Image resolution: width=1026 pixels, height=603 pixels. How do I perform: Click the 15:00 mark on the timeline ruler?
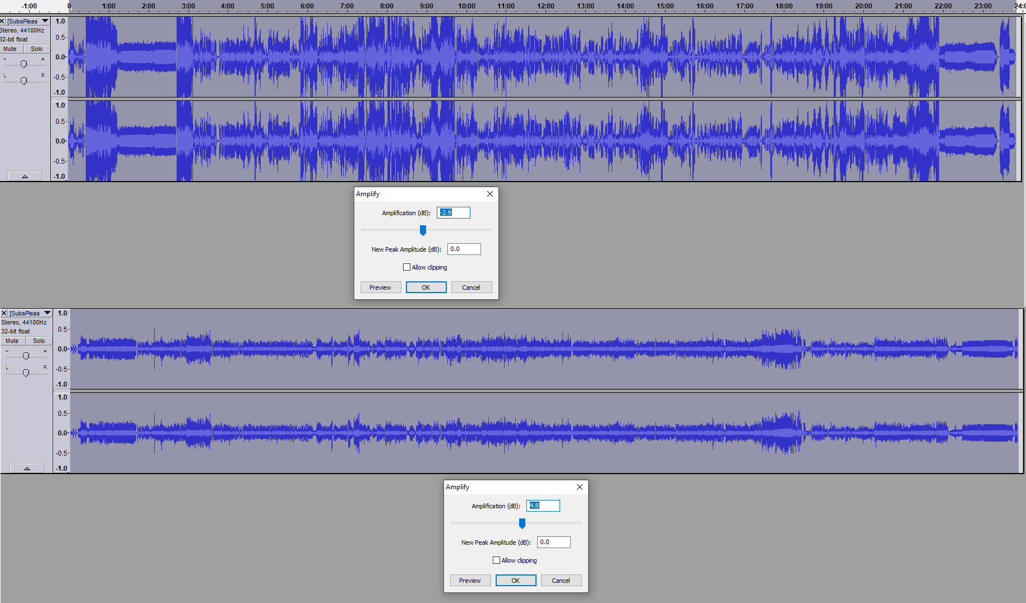(x=665, y=6)
